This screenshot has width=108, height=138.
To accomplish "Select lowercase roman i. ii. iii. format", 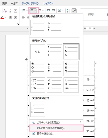I will click(x=71, y=85).
